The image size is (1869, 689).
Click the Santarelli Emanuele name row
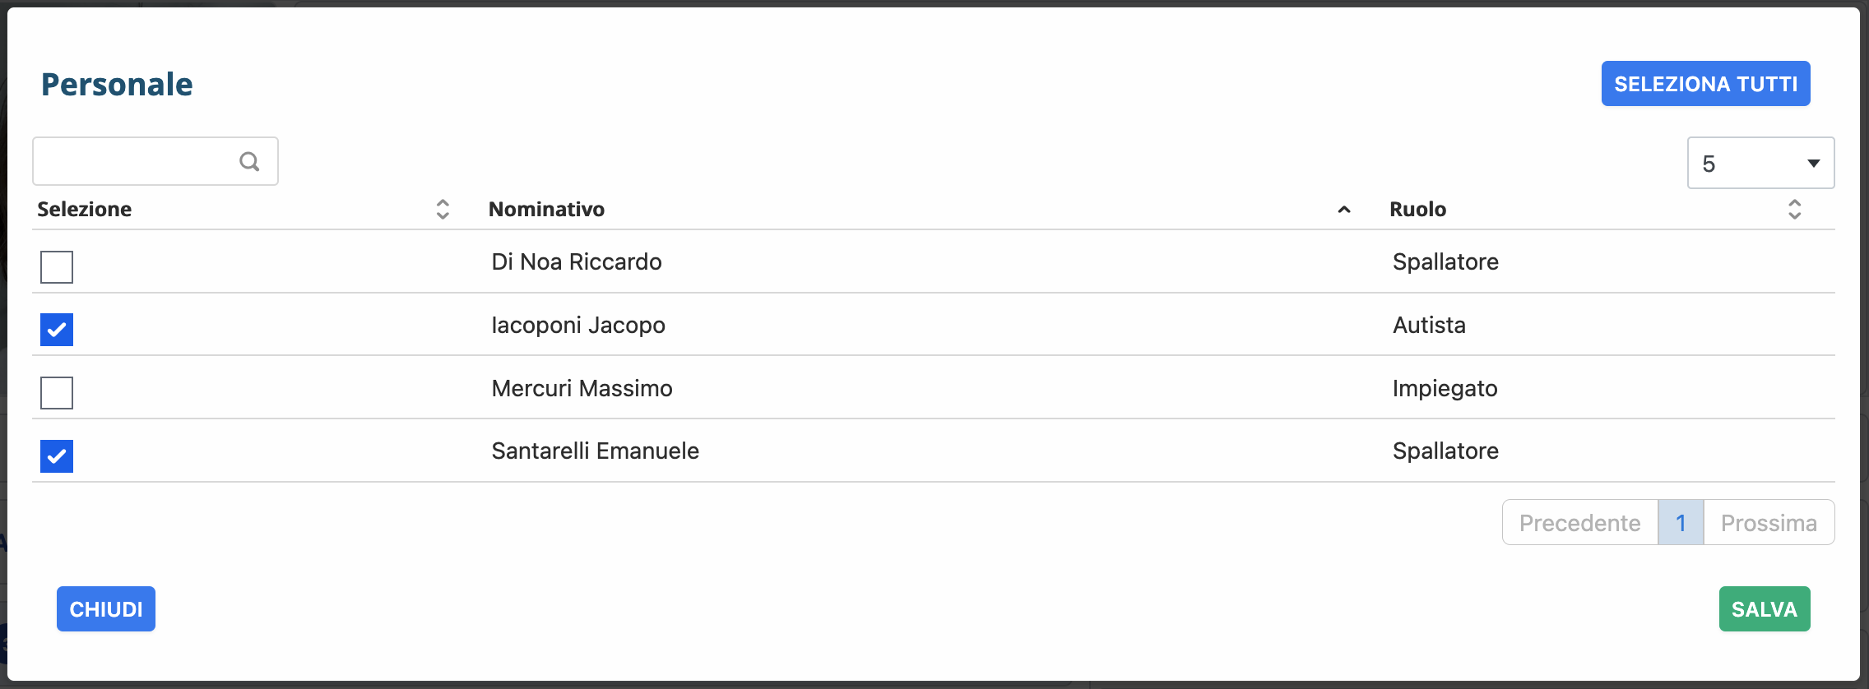pyautogui.click(x=595, y=451)
